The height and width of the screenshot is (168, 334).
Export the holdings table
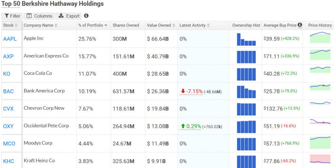(69, 16)
